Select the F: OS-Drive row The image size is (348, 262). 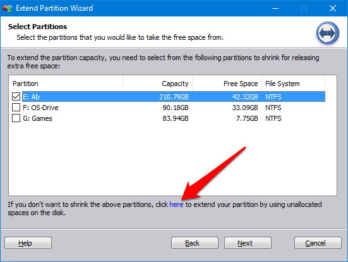pyautogui.click(x=174, y=108)
